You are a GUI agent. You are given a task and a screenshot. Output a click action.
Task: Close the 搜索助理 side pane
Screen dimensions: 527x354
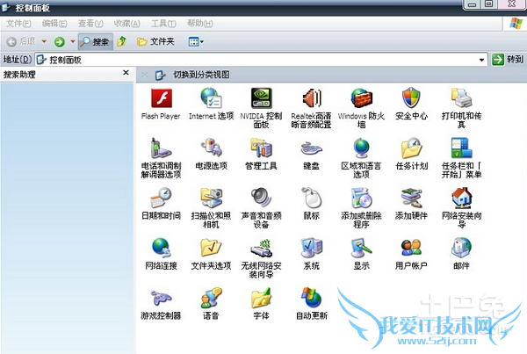126,73
